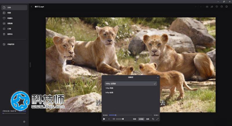Viewport: 232px width, 126px height.
Task: Click the last round icon in top toolbar
Action: (x=226, y=7)
